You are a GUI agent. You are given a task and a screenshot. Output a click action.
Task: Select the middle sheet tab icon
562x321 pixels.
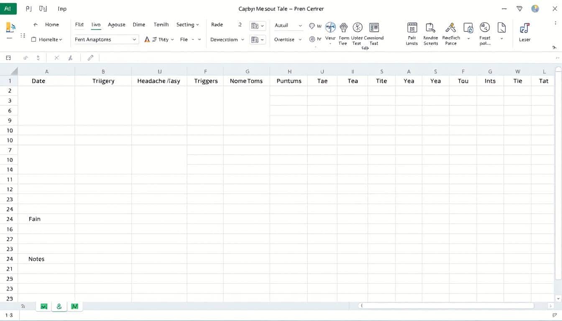pyautogui.click(x=59, y=306)
